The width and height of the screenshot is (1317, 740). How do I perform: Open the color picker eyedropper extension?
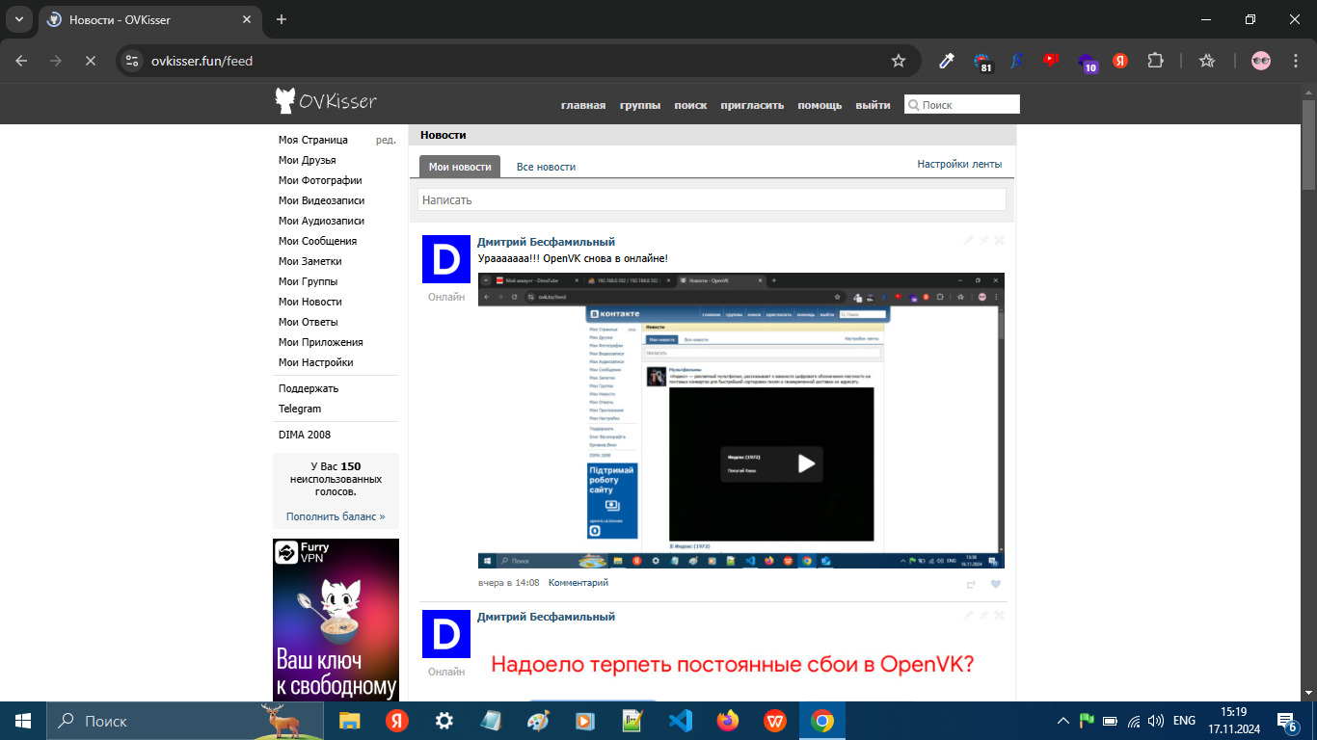pos(947,61)
